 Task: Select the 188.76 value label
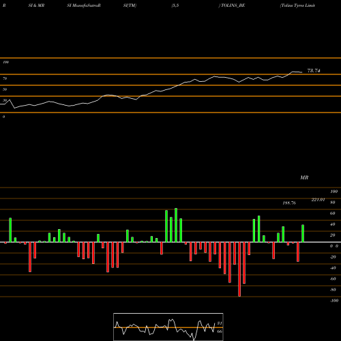click(x=289, y=203)
